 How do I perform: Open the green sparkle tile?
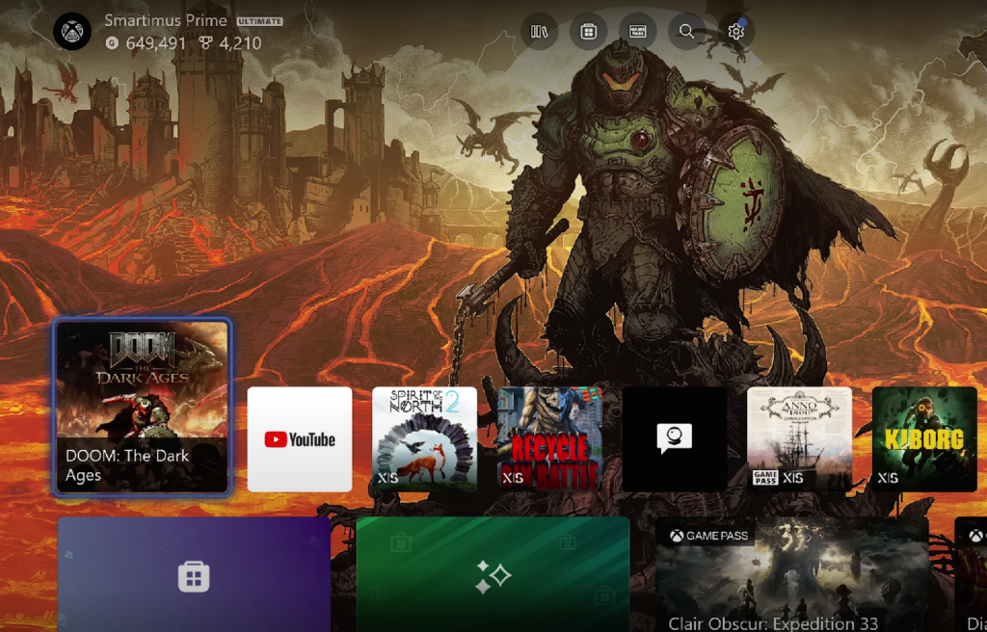point(493,574)
